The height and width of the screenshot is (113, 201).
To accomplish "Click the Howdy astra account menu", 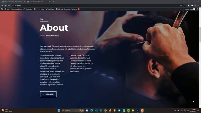I will 190,9.
